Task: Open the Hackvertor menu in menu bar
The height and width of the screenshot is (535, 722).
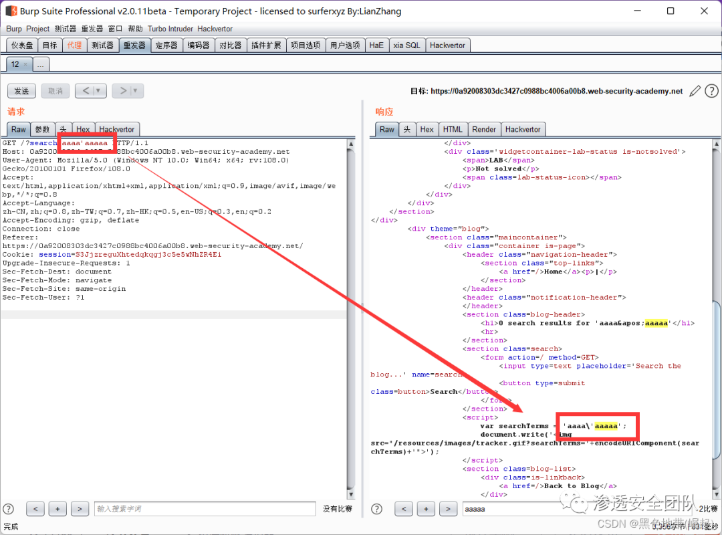Action: 215,29
